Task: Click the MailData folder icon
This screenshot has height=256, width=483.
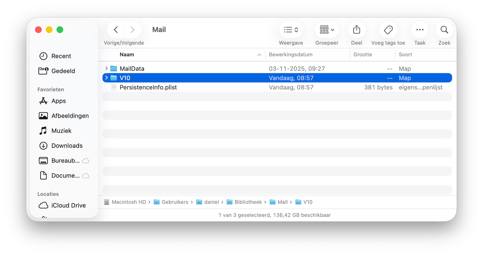Action: [x=114, y=69]
